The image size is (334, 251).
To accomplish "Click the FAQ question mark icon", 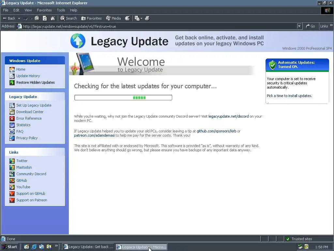I will coord(12,131).
